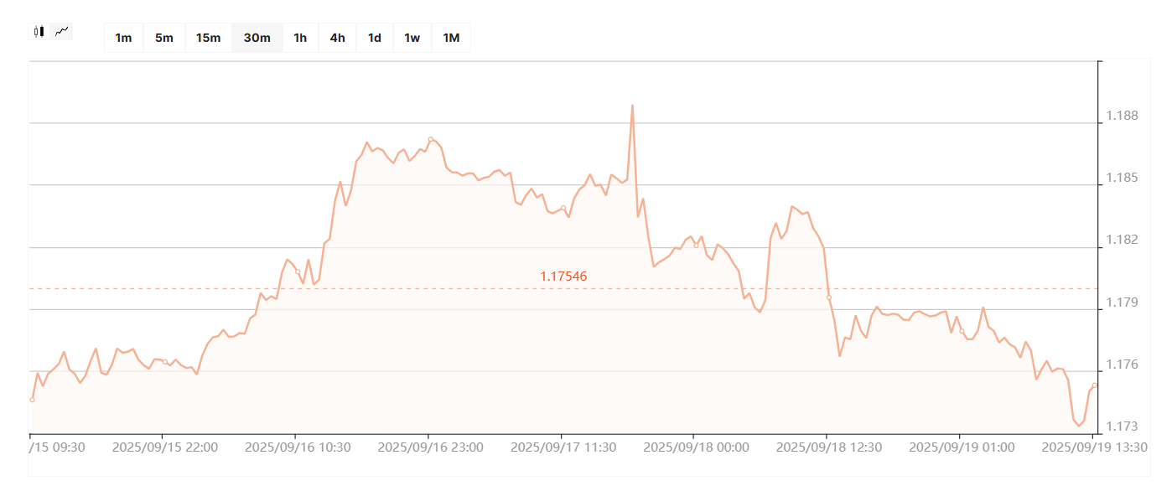Switch to candlestick chart view
The height and width of the screenshot is (486, 1172).
39,32
